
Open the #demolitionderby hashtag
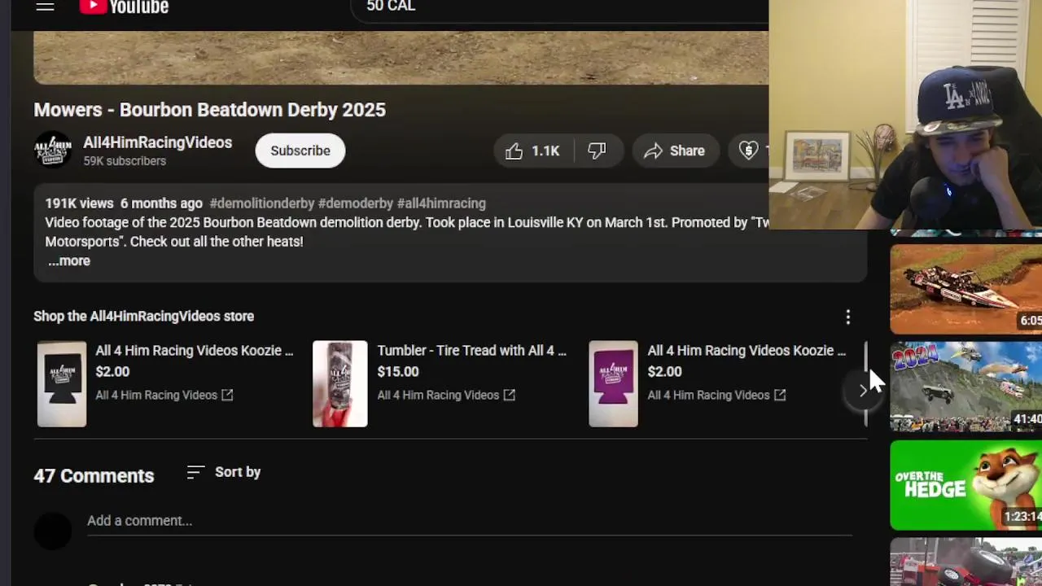(x=261, y=203)
